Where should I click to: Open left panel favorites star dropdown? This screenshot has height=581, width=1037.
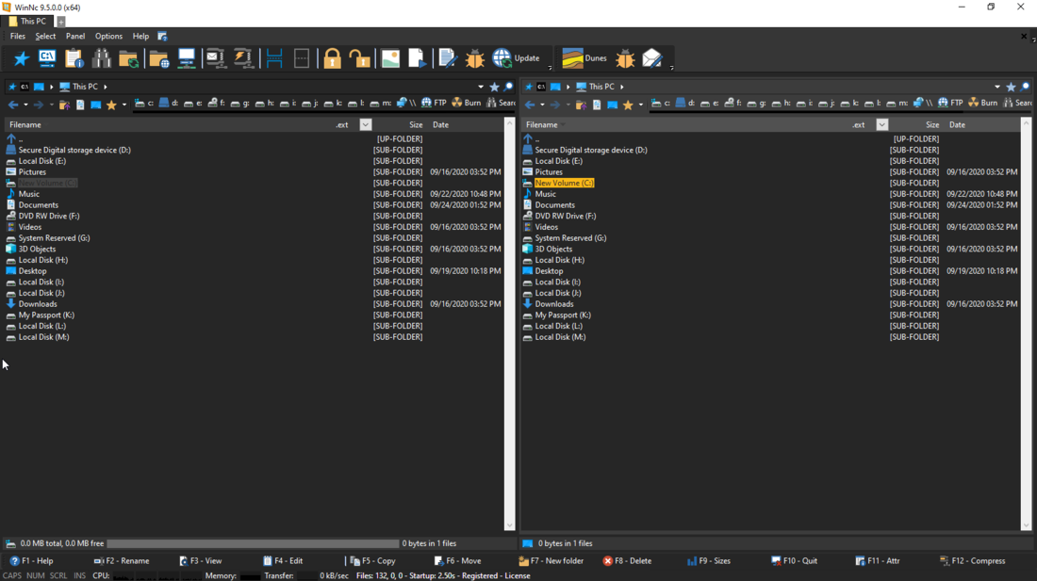tap(123, 105)
